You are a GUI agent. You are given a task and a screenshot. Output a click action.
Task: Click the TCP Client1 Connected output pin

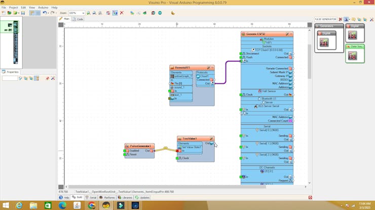(x=291, y=57)
